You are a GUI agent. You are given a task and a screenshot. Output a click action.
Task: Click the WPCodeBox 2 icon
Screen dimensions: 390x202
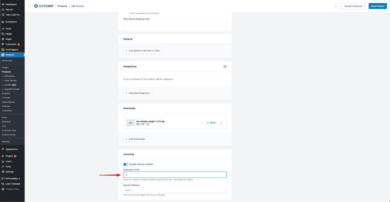tap(3, 178)
